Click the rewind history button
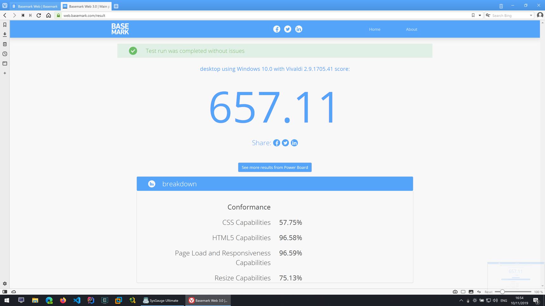The width and height of the screenshot is (545, 306). point(23,15)
